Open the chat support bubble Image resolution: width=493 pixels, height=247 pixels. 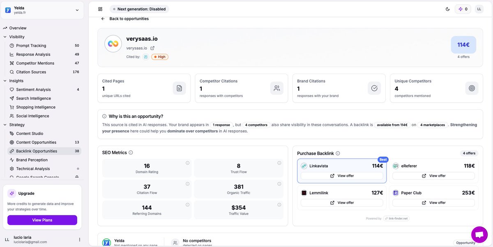pyautogui.click(x=479, y=234)
